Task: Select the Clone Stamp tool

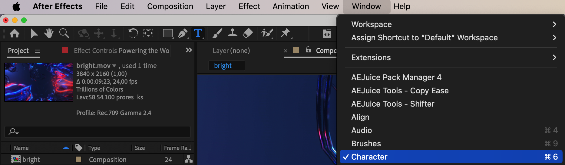Action: click(x=232, y=33)
